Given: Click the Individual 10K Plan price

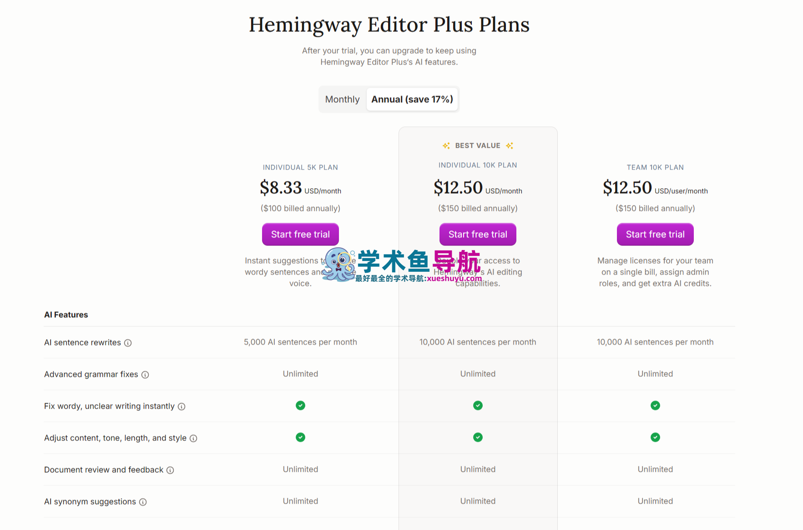Looking at the screenshot, I should click(458, 187).
